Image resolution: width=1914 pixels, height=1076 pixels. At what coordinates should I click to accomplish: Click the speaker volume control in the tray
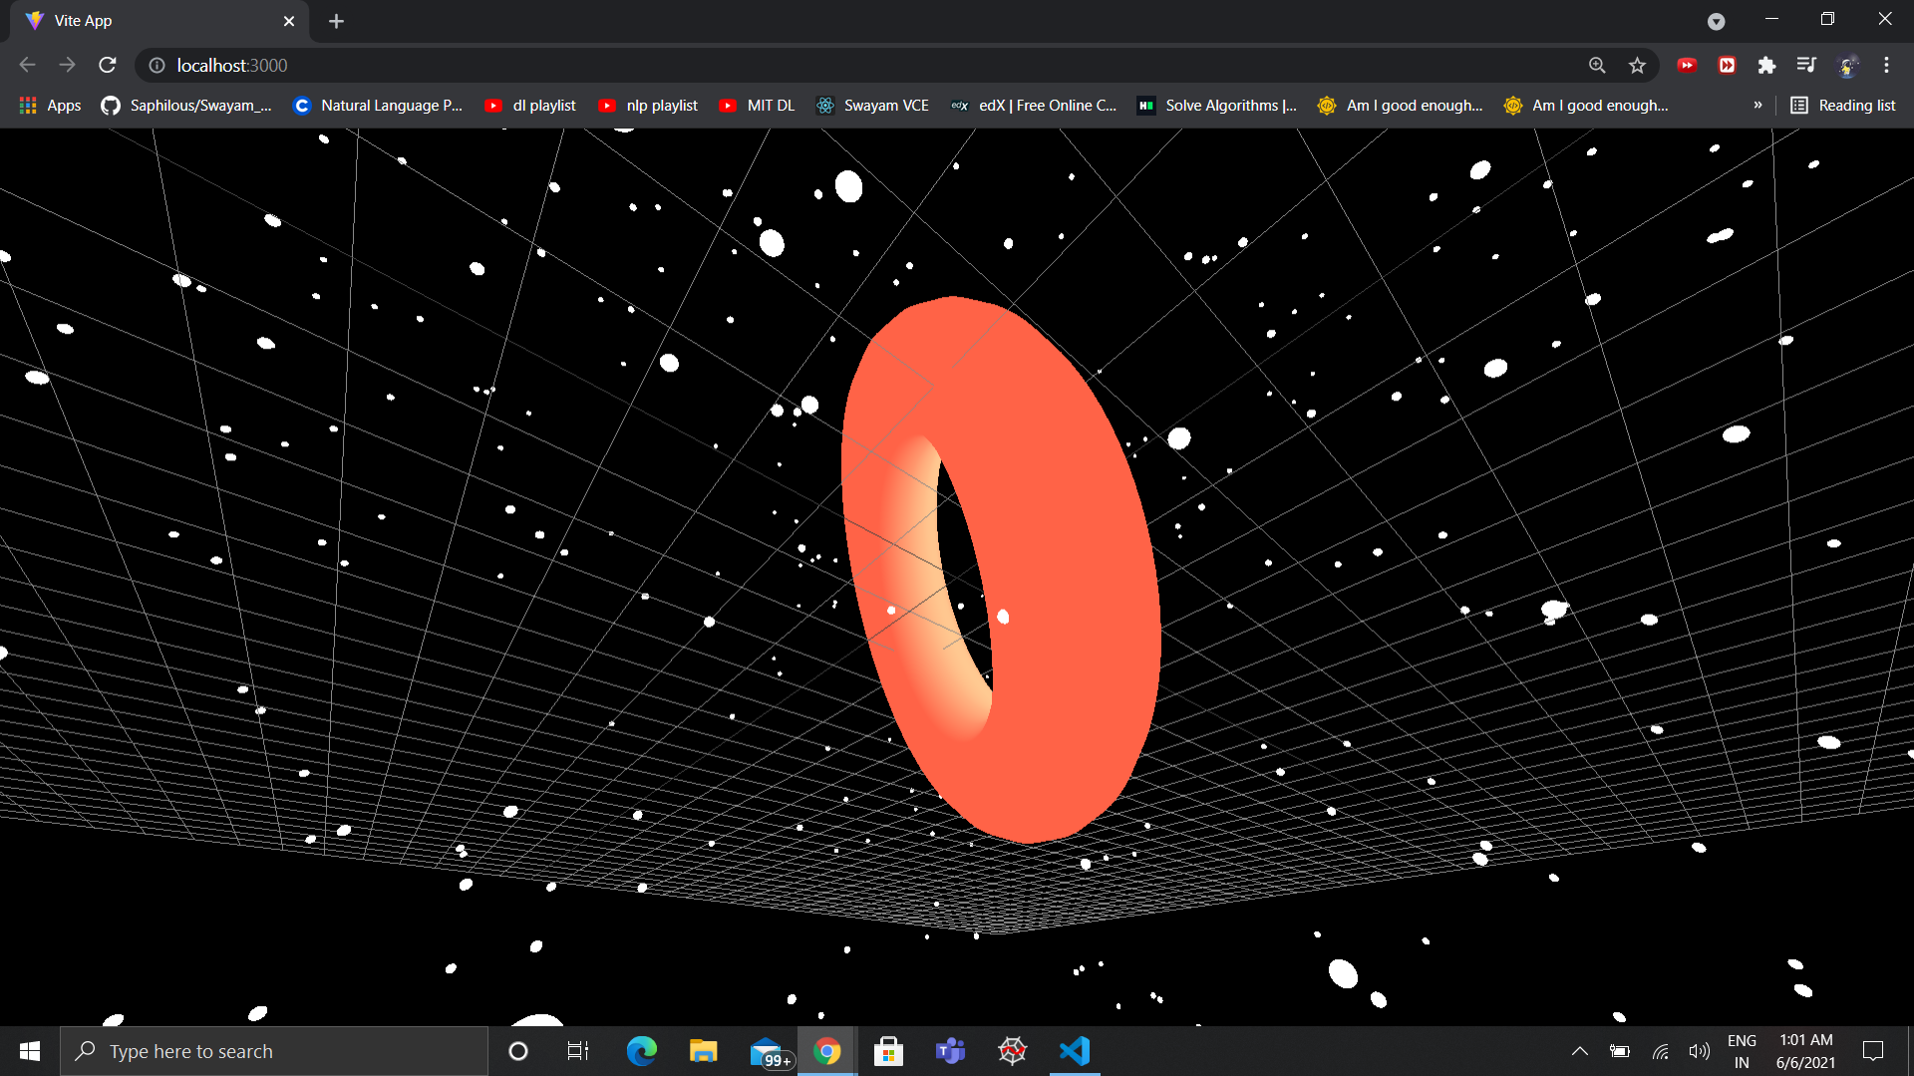(1700, 1050)
